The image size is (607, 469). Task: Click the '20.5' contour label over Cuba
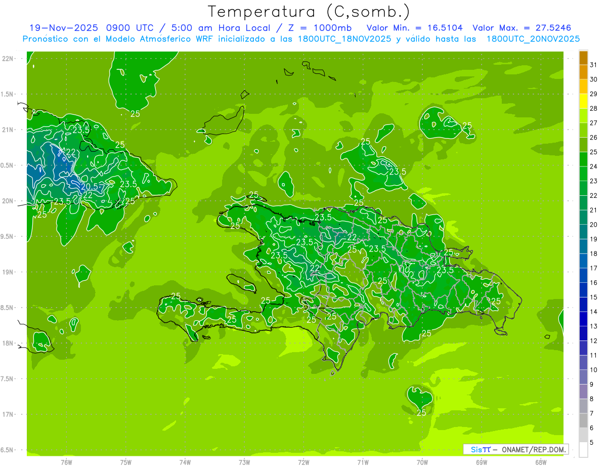[90, 187]
